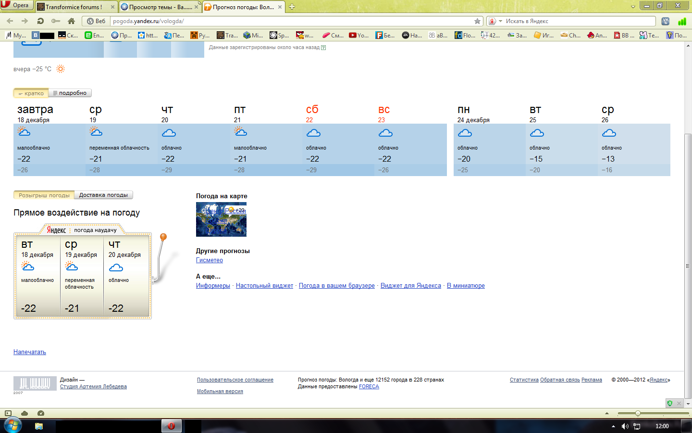This screenshot has height=433, width=692.
Task: Close the green popup in page corner
Action: (679, 403)
